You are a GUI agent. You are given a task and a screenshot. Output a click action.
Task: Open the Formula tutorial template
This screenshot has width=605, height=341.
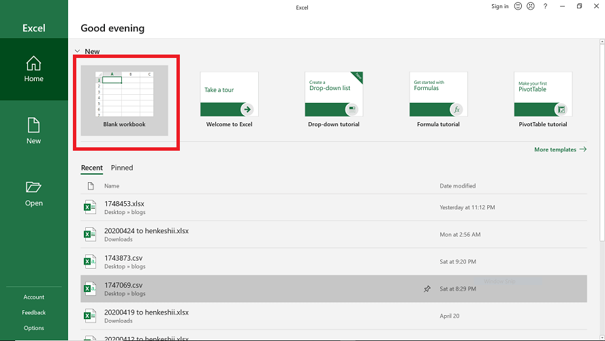pos(438,100)
